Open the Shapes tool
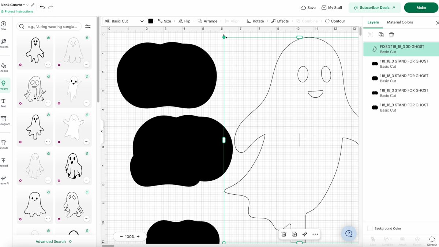Viewport: 439px width, 247px height. [3, 67]
